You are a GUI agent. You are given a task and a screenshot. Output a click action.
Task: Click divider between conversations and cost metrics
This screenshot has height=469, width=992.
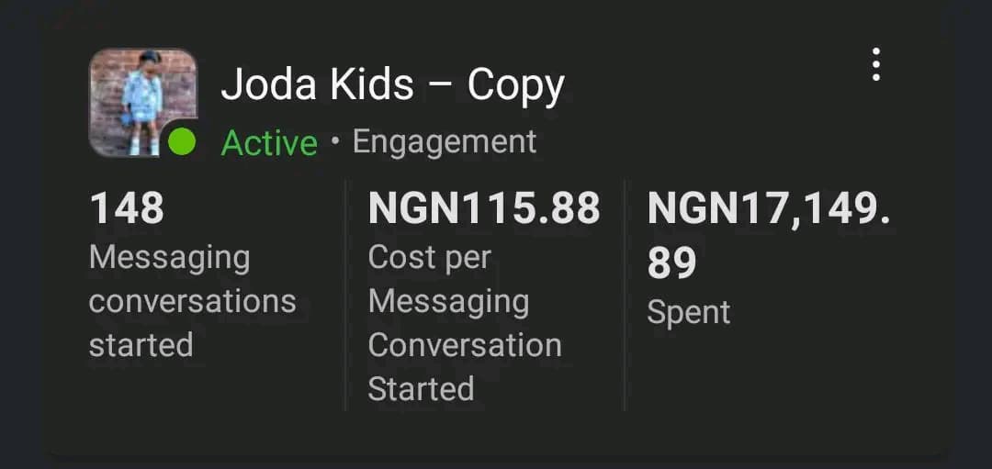click(x=345, y=294)
